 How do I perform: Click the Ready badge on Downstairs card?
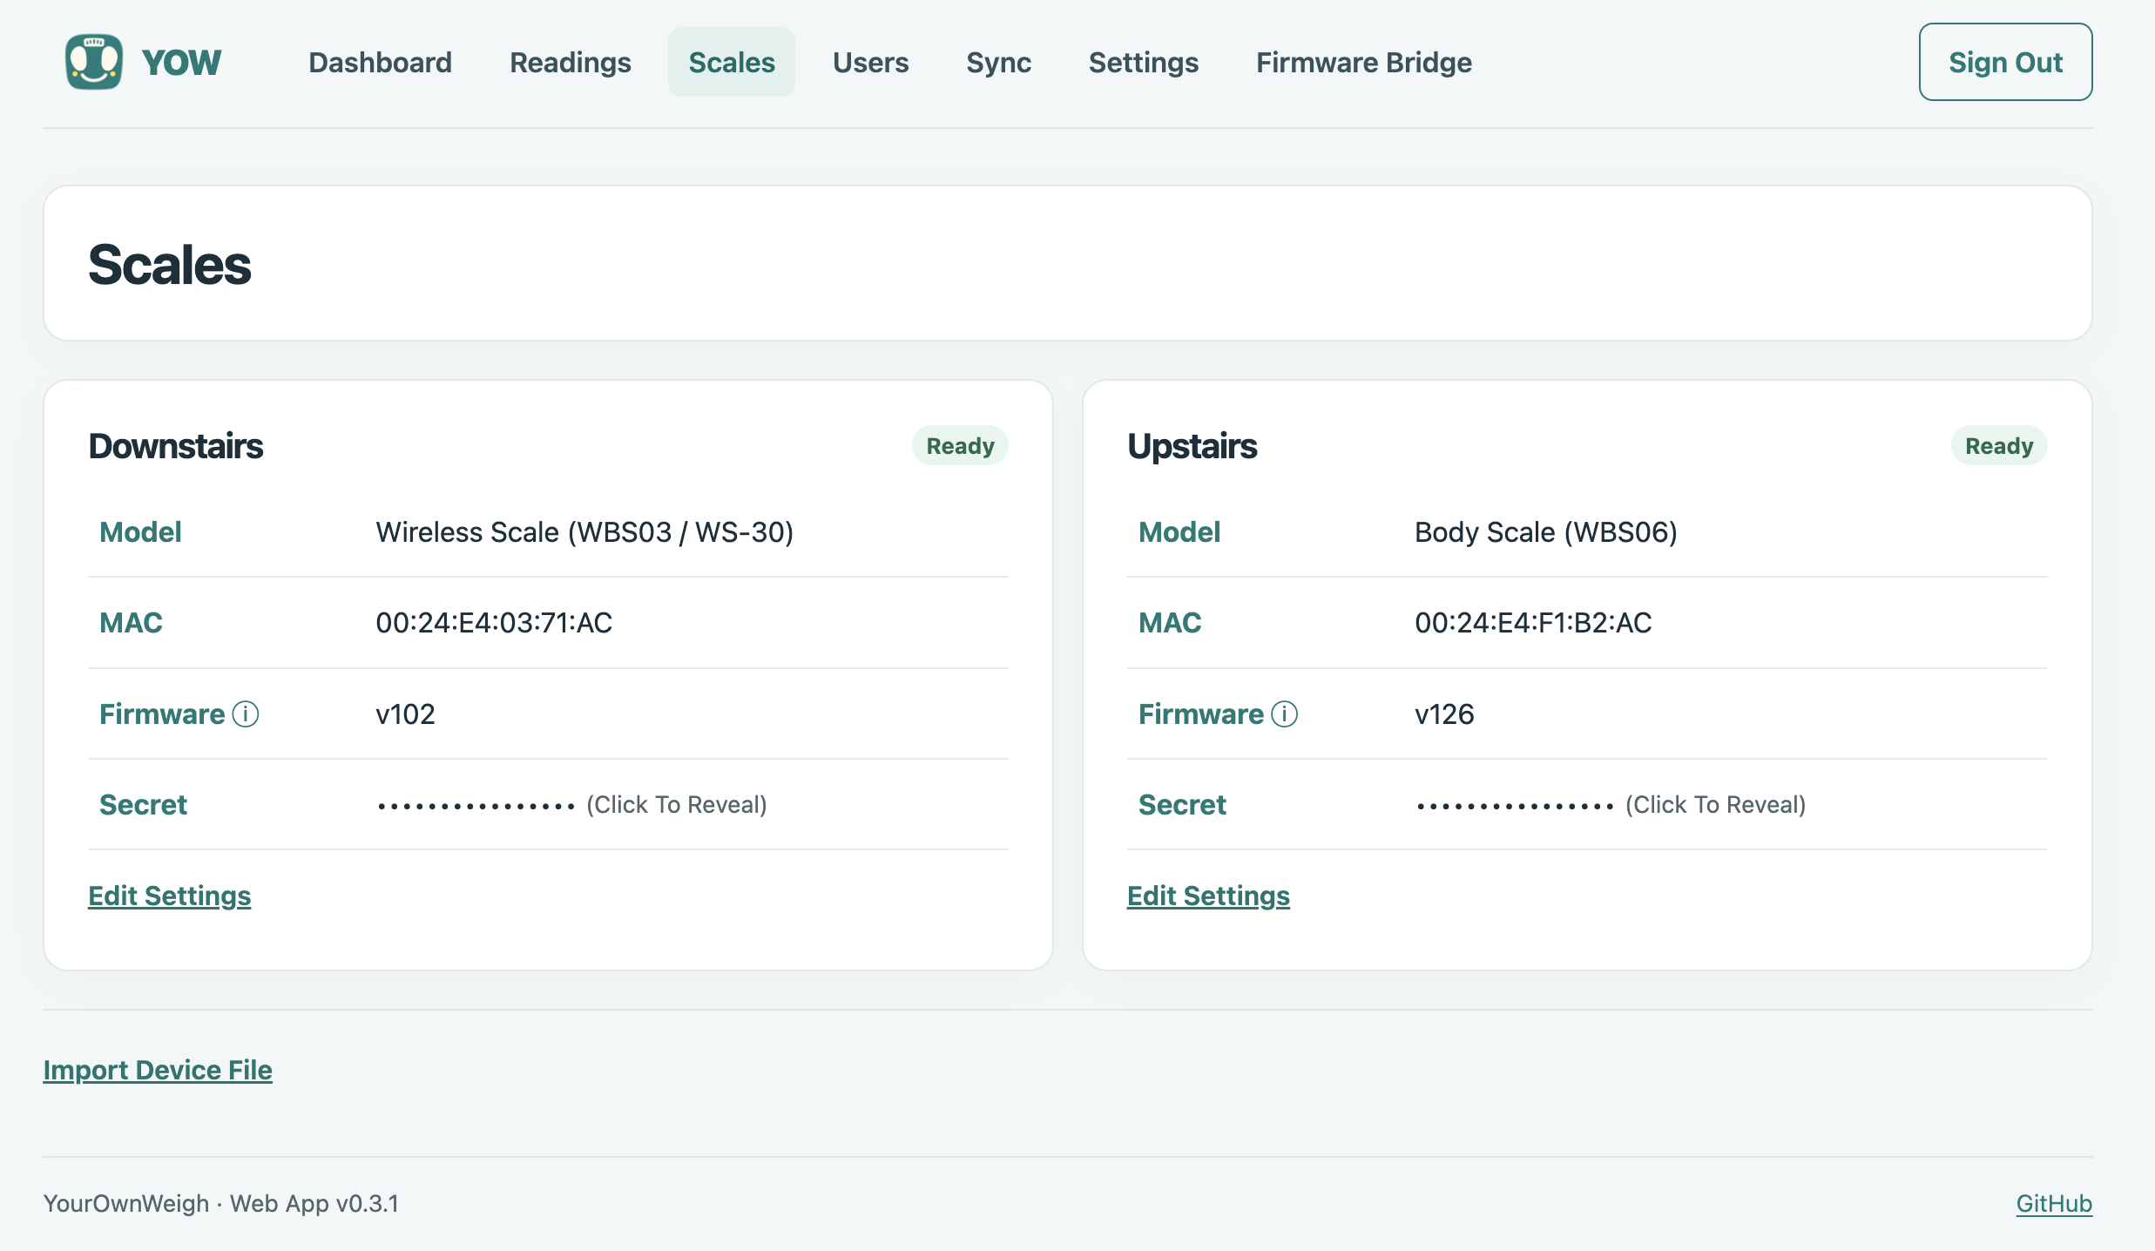click(x=960, y=446)
